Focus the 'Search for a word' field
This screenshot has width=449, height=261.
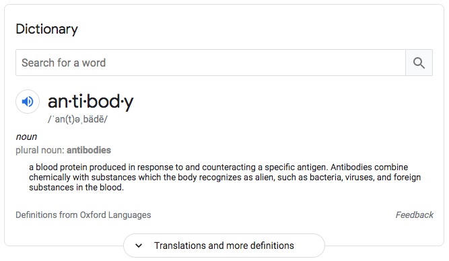click(x=211, y=63)
